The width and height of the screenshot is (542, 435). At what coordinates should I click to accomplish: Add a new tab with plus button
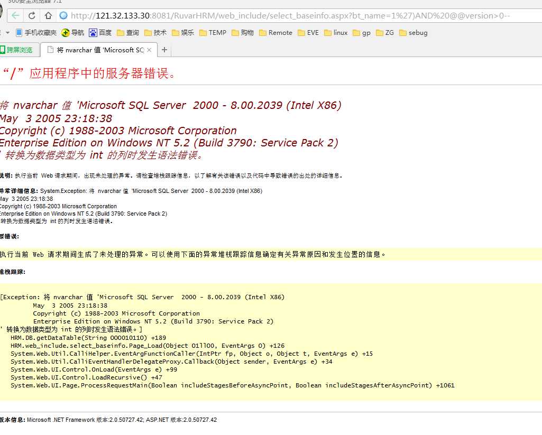[x=164, y=50]
